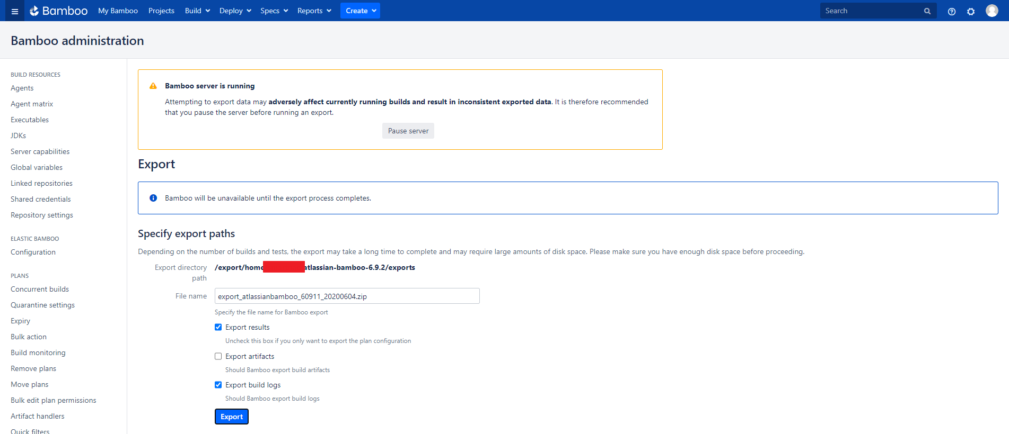The image size is (1009, 434).
Task: Open the Create dropdown button
Action: pyautogui.click(x=360, y=11)
